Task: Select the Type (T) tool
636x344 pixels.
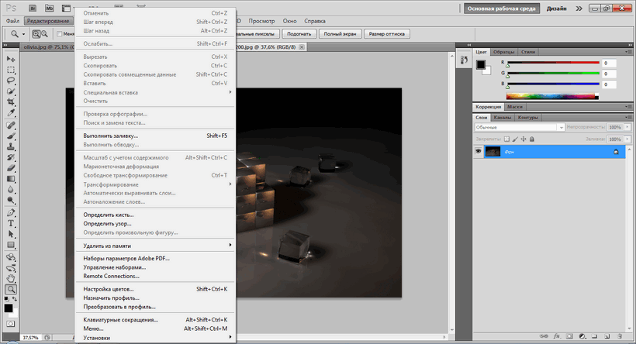Action: click(x=11, y=222)
